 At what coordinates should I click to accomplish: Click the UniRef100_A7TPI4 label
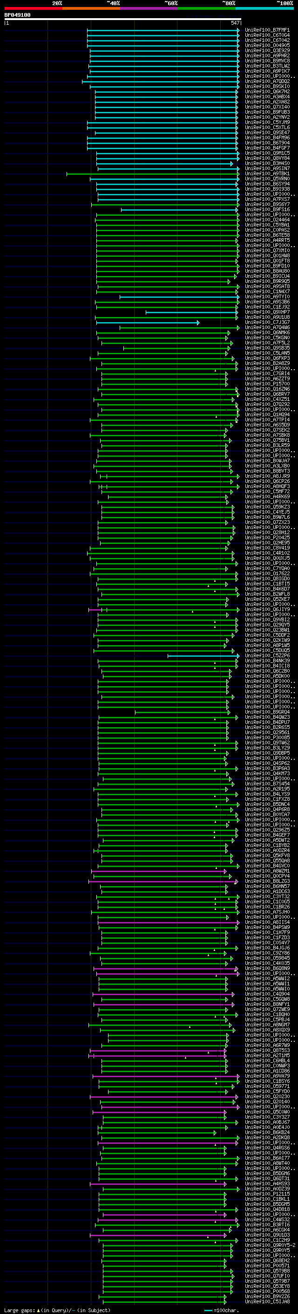tap(267, 420)
